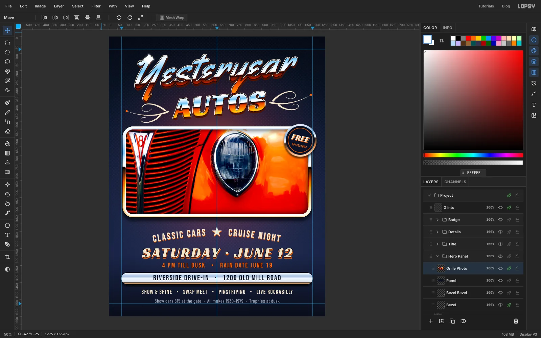Swap foreground and background colors

point(442,41)
